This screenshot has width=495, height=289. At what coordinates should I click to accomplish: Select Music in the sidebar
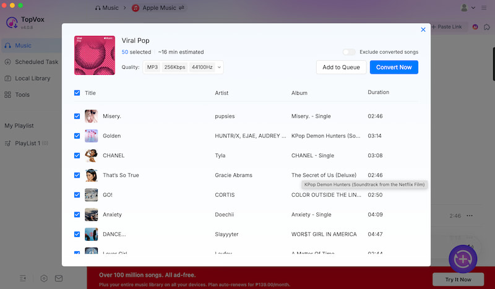click(x=32, y=45)
